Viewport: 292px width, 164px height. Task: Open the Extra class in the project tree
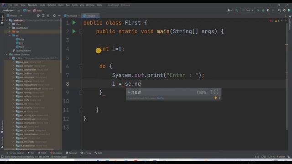[20, 39]
